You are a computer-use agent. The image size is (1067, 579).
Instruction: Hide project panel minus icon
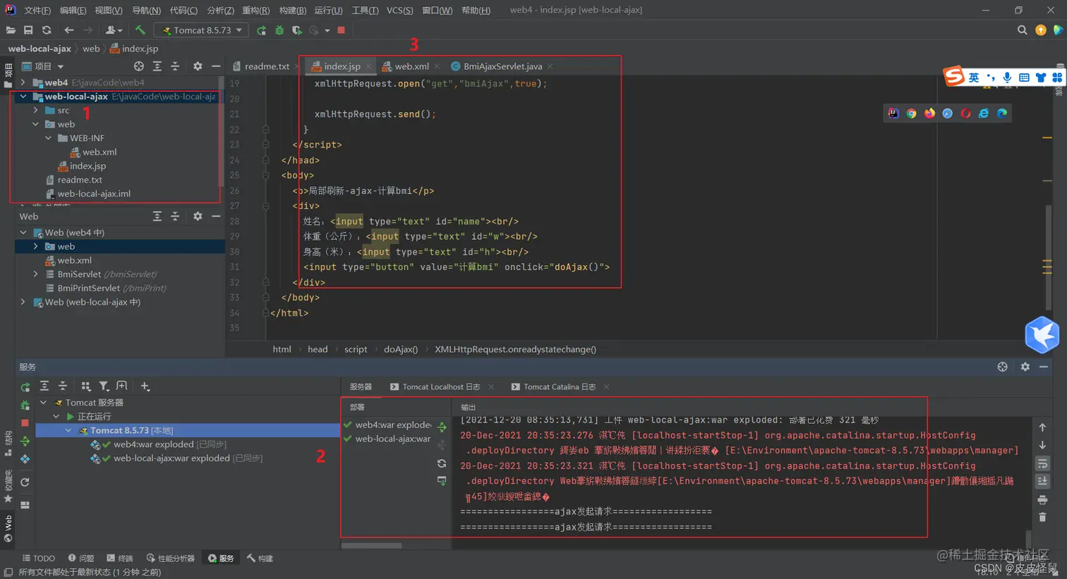pos(216,66)
